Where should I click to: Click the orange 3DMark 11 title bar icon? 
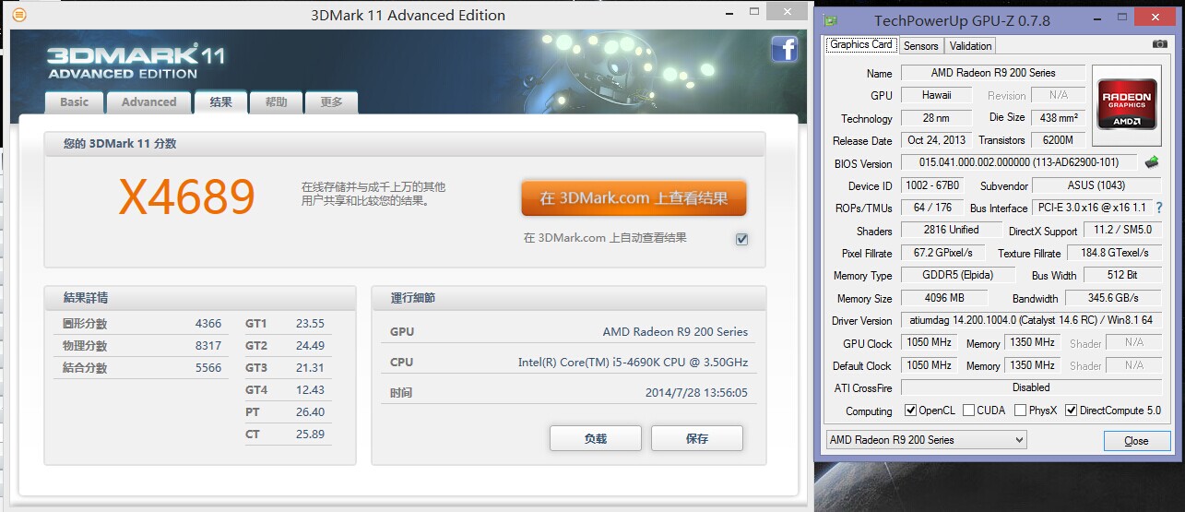[x=20, y=15]
